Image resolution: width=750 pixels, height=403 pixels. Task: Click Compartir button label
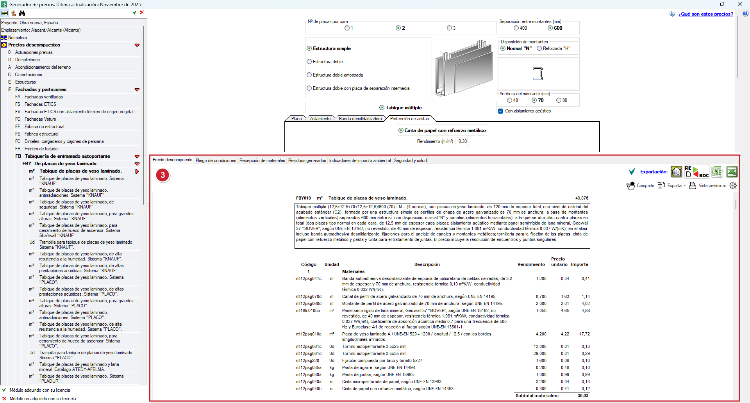tap(645, 185)
